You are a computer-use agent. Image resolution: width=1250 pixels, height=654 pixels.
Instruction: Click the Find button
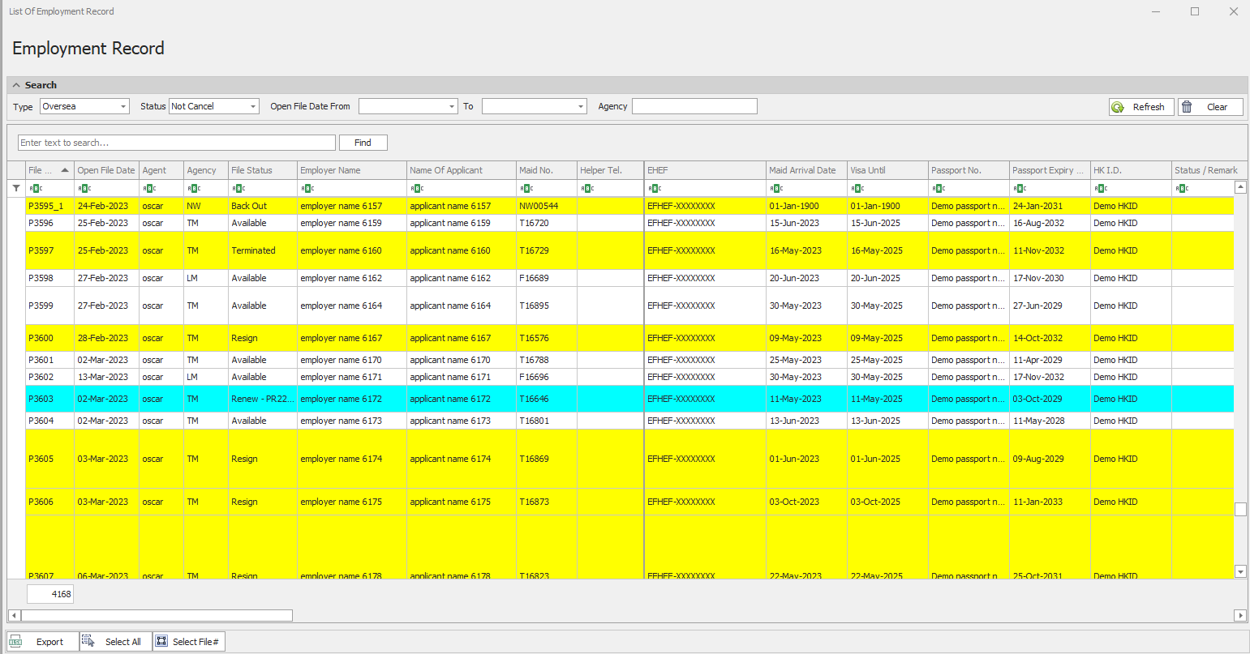point(363,143)
